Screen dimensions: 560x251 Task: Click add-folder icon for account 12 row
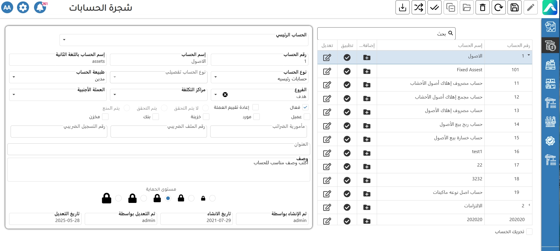(x=367, y=99)
